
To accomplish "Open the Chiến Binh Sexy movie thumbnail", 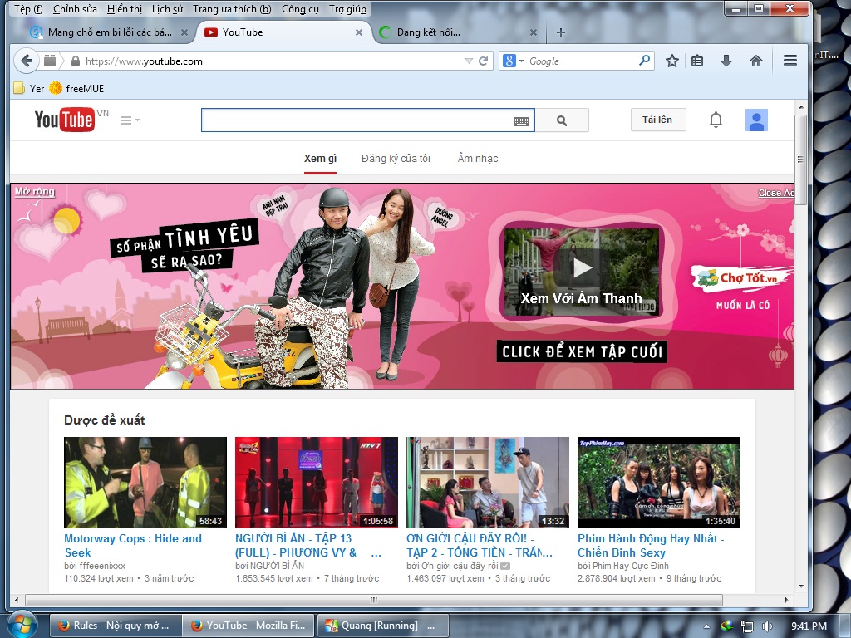I will (659, 483).
